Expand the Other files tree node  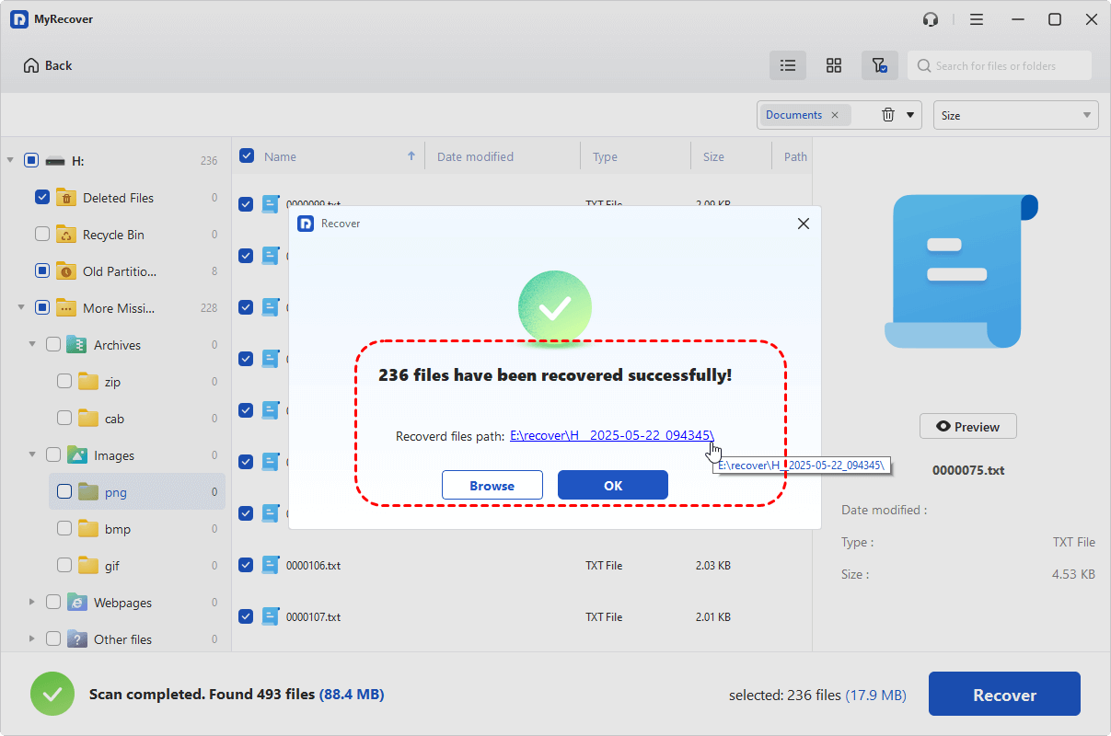tap(32, 638)
